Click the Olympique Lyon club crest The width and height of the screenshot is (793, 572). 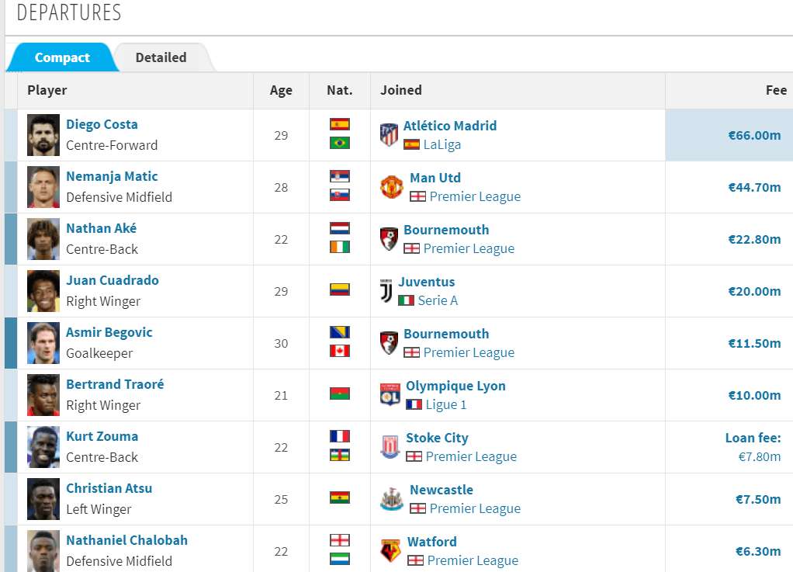(x=390, y=395)
